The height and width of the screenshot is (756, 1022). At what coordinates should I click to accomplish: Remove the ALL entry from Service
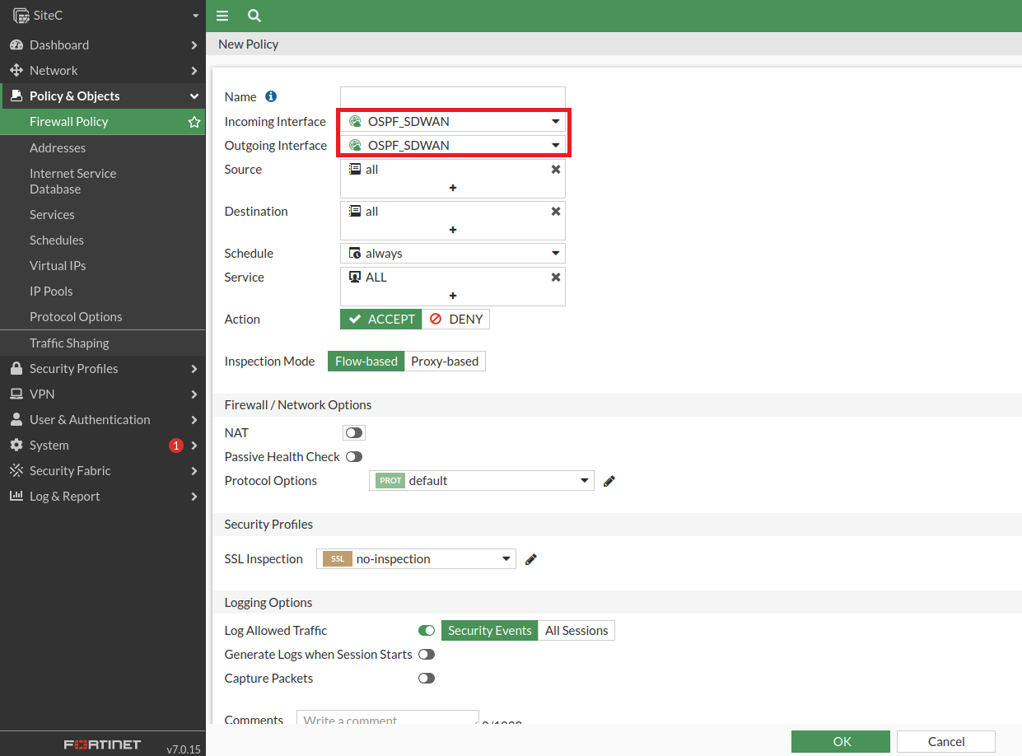(556, 277)
